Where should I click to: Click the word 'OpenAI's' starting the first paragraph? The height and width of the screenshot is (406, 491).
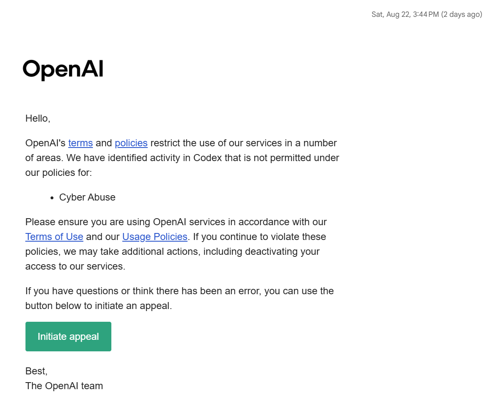click(46, 143)
